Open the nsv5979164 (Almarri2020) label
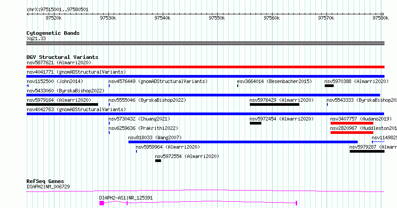 [x=59, y=100]
